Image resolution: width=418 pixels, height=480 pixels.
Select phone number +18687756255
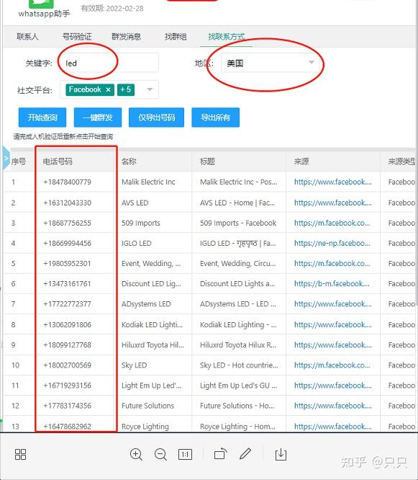click(x=67, y=223)
